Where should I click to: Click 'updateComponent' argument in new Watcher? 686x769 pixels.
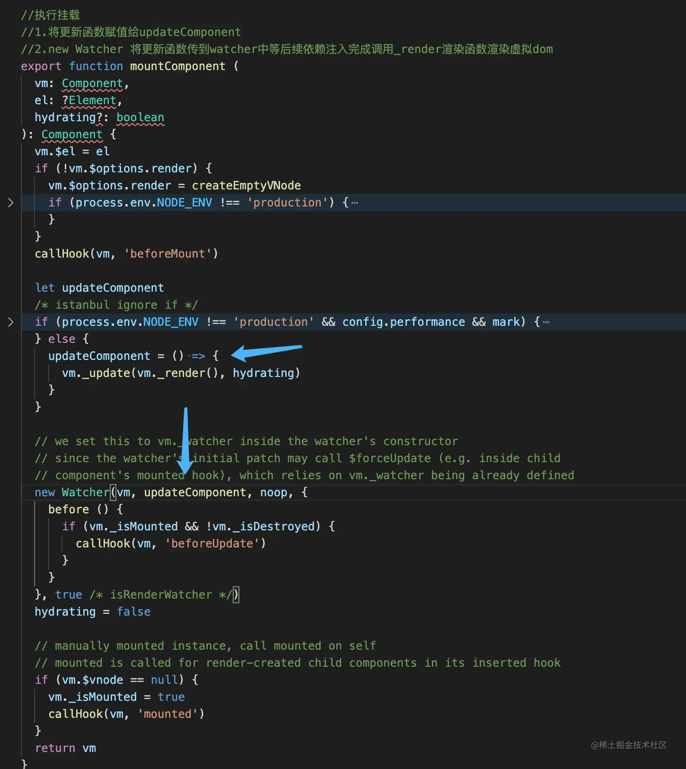click(x=195, y=492)
